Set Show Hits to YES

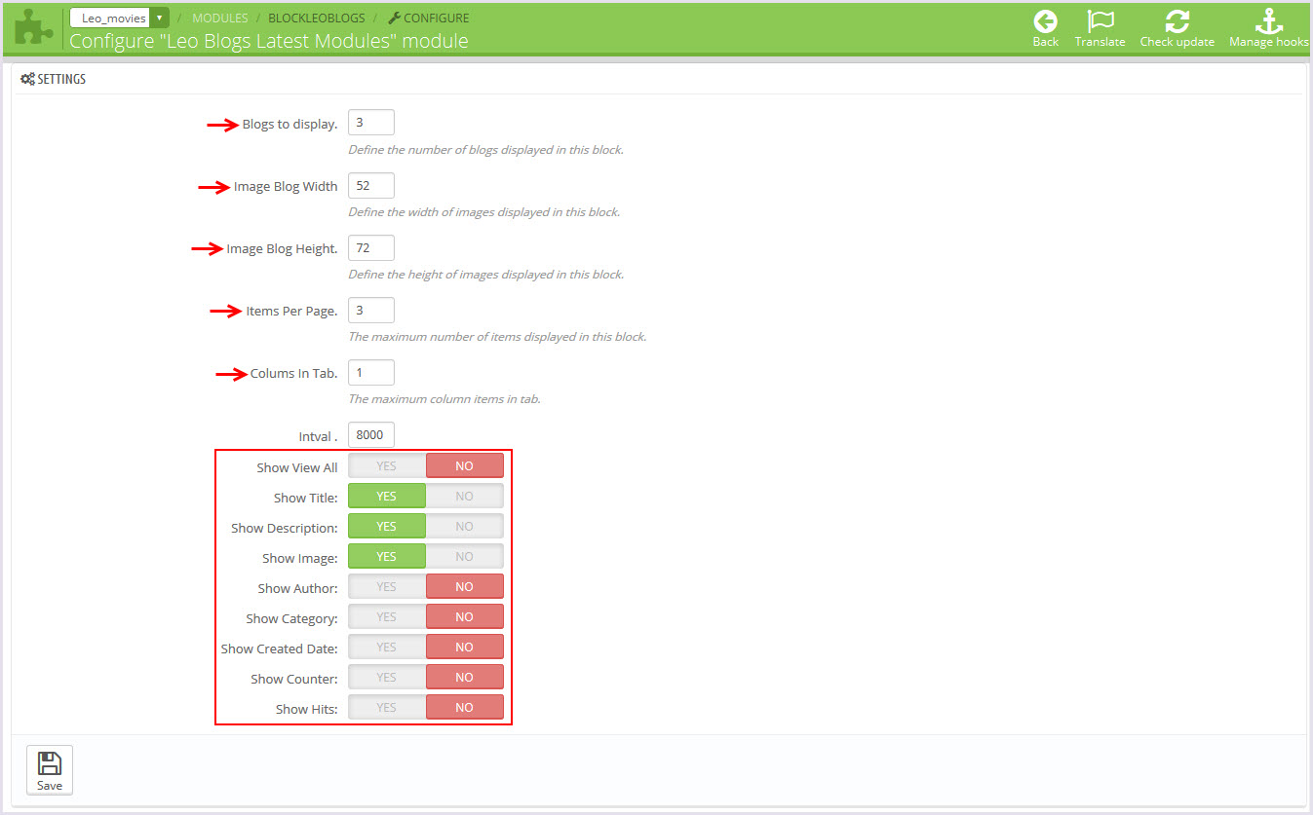(x=387, y=707)
